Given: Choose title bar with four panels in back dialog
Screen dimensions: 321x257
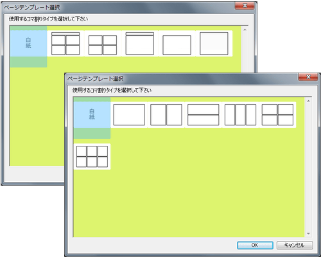Looking at the screenshot, I should pos(65,44).
